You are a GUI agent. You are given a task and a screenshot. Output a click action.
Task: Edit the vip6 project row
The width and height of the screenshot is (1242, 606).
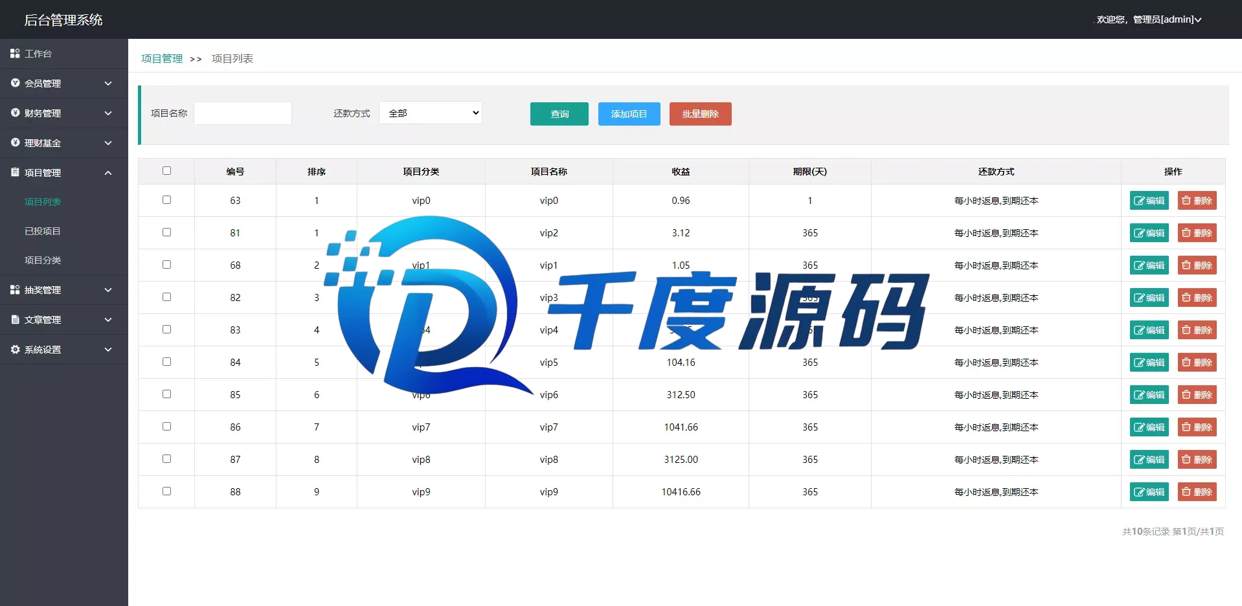1149,395
